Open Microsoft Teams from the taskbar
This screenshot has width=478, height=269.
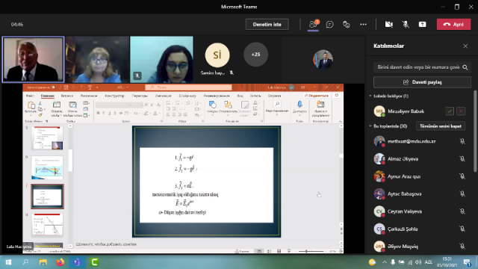point(77,262)
